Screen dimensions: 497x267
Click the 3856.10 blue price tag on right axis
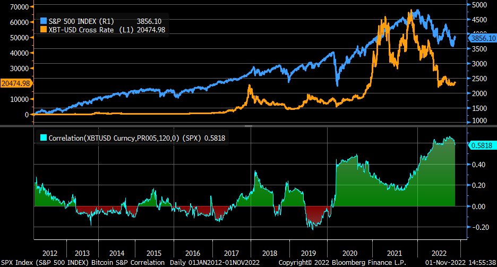pyautogui.click(x=483, y=38)
